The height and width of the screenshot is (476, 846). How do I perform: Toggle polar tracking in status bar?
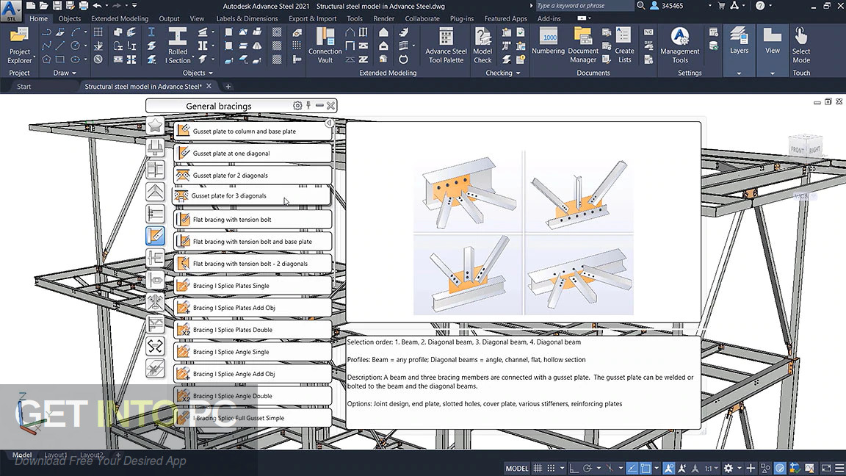pyautogui.click(x=587, y=468)
